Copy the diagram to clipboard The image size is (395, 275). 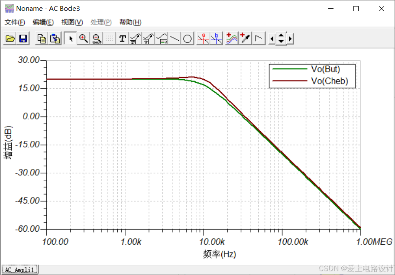[x=42, y=39]
